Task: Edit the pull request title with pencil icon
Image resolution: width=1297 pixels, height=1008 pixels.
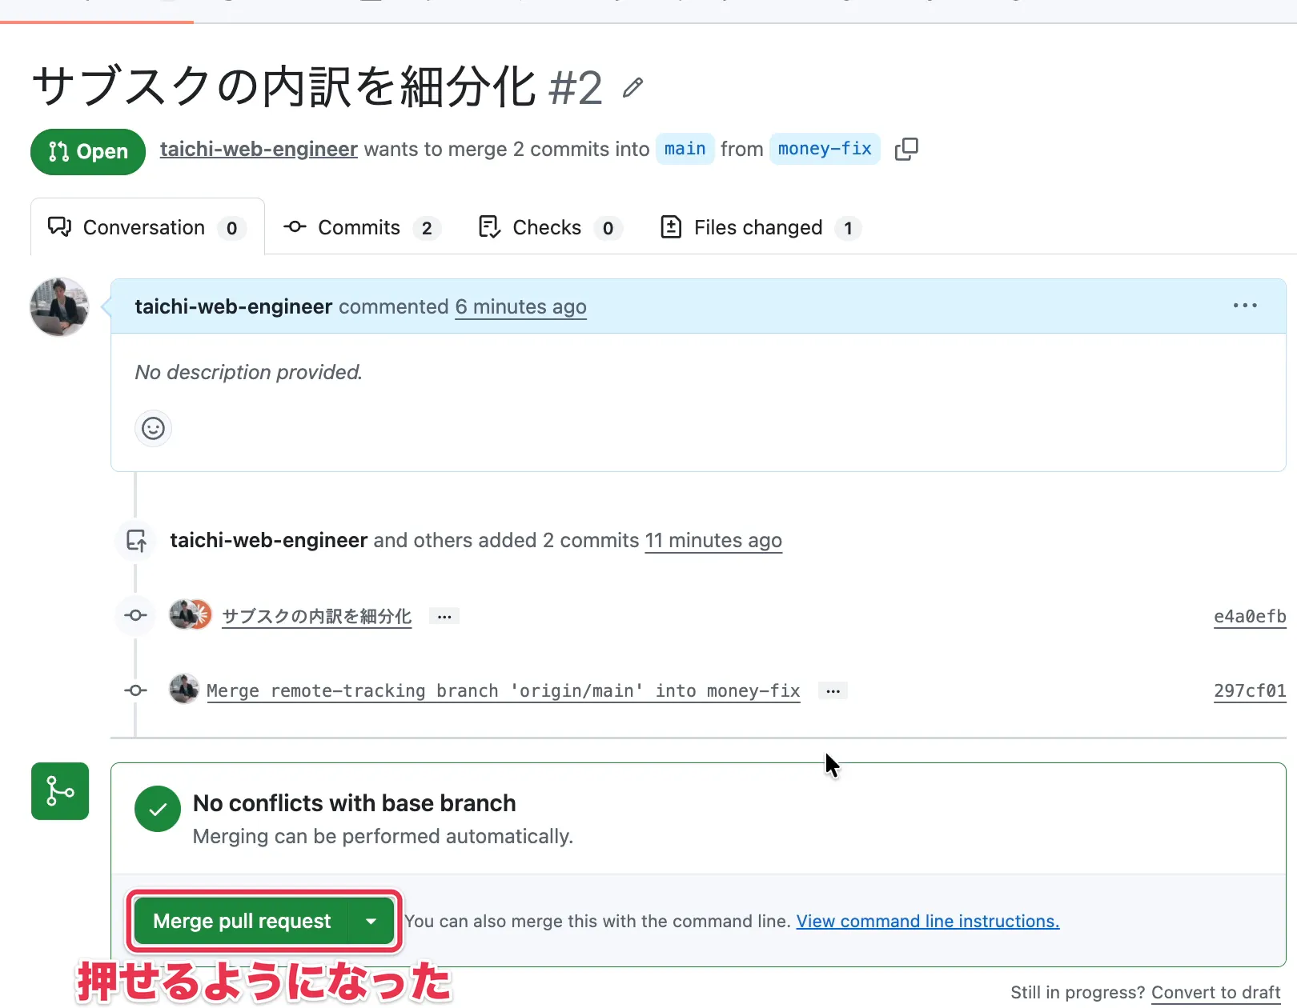Action: click(x=632, y=87)
